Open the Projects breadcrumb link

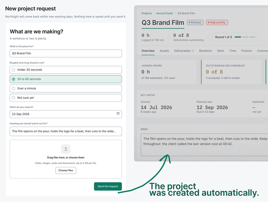147,13
